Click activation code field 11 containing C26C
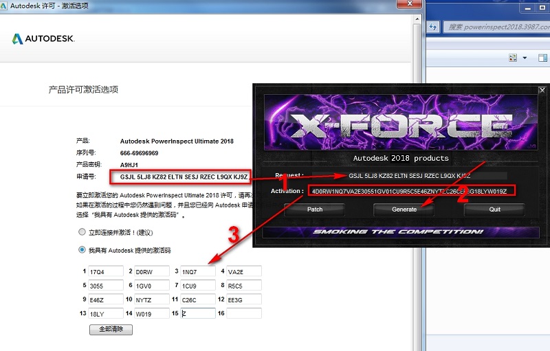550x351 pixels. [198, 299]
